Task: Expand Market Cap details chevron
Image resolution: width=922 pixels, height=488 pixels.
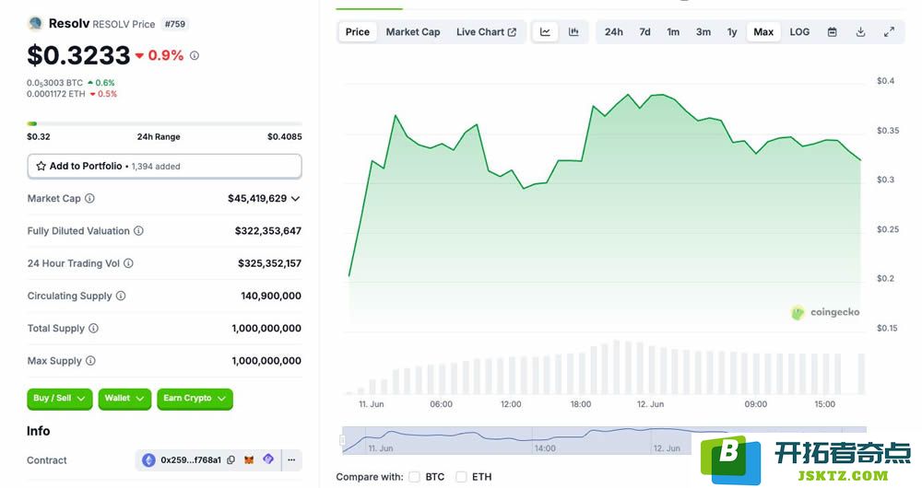Action: (x=295, y=199)
